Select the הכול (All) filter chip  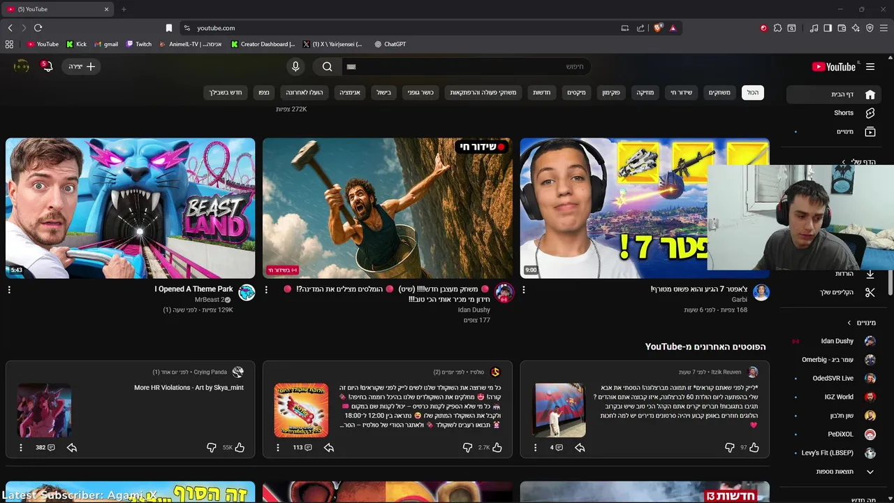[753, 92]
